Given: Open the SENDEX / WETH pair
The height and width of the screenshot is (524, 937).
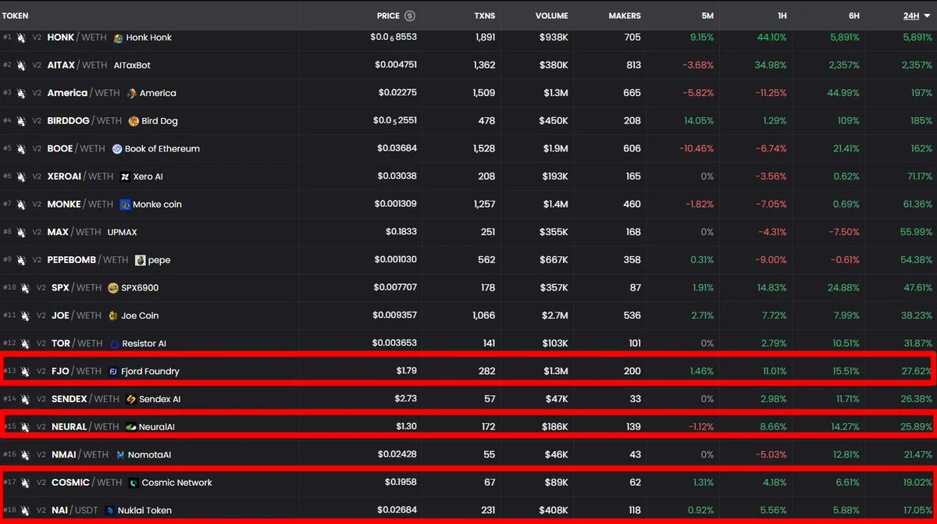Looking at the screenshot, I should [86, 399].
